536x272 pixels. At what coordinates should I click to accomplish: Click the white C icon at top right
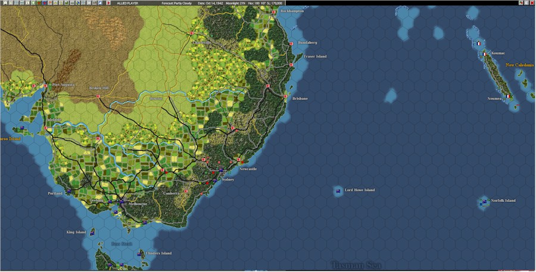click(526, 3)
